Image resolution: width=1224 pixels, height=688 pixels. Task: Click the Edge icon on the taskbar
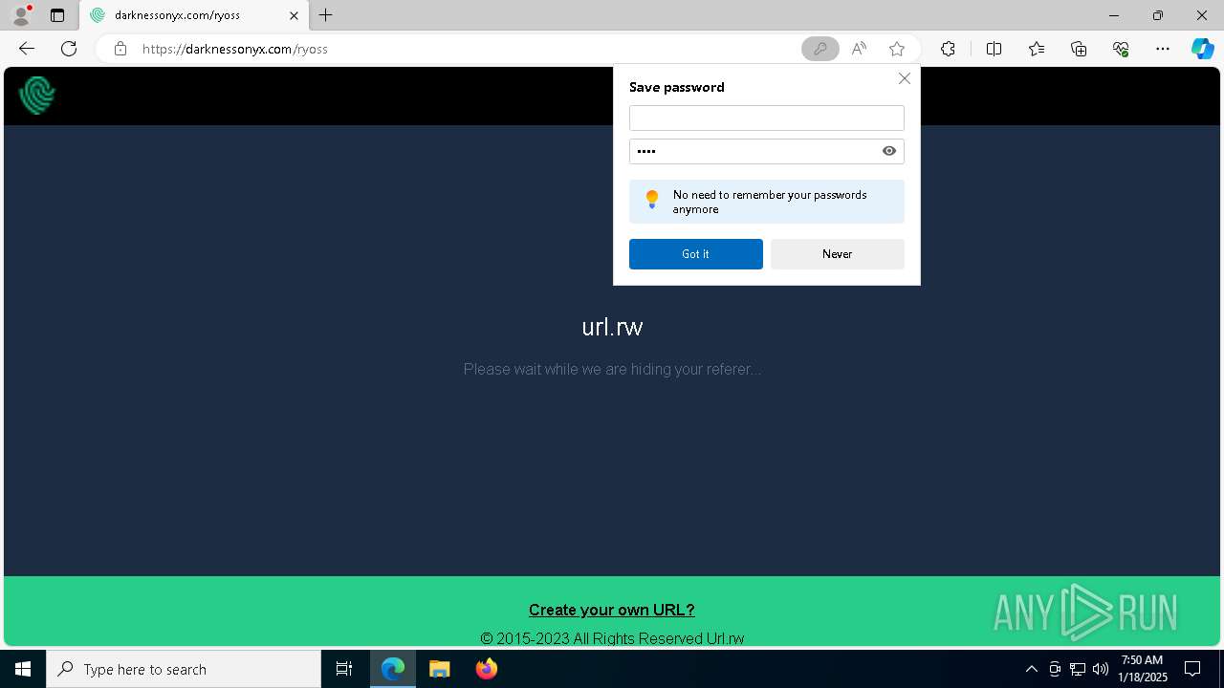point(393,669)
